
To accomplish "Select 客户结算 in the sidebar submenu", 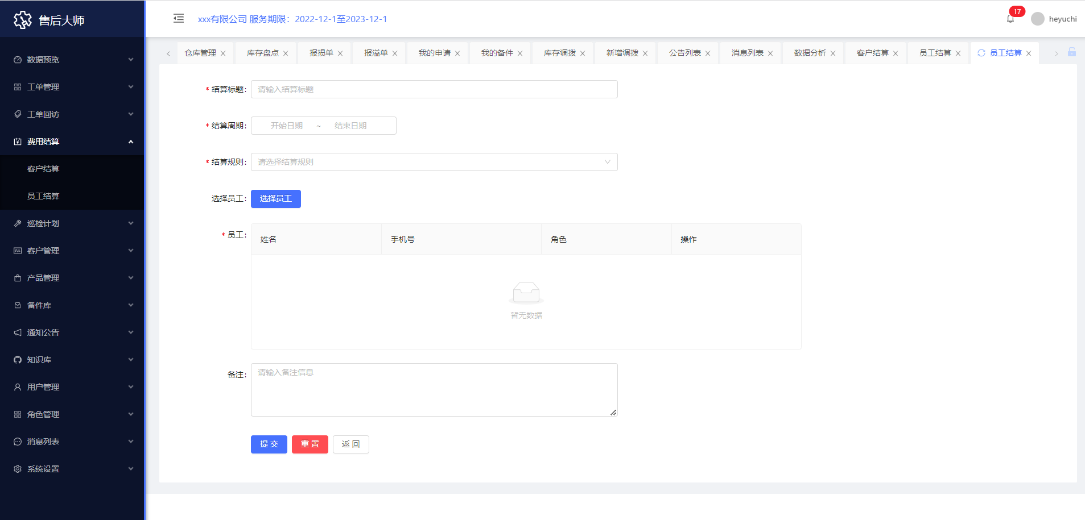I will (x=43, y=169).
